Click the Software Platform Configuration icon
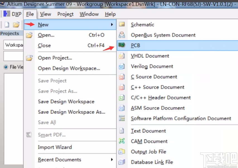 click(x=122, y=118)
